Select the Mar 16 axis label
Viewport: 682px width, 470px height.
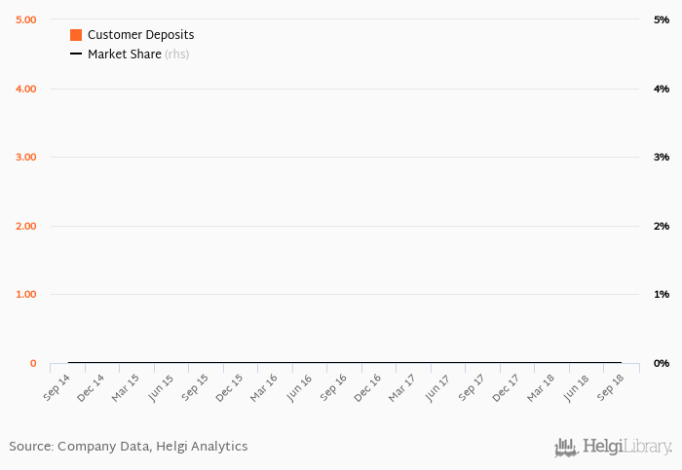264,388
